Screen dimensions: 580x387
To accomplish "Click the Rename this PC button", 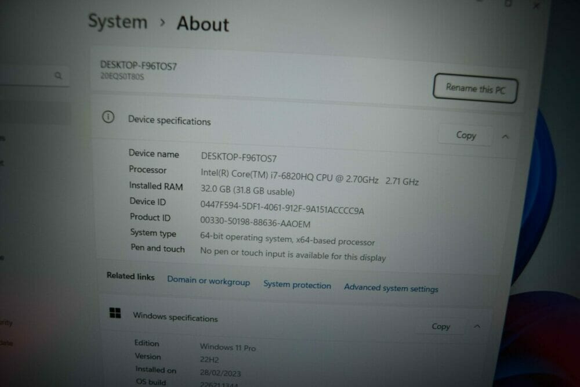I will (475, 88).
